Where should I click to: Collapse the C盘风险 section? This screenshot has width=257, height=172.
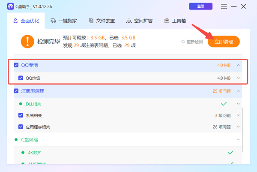coord(238,140)
